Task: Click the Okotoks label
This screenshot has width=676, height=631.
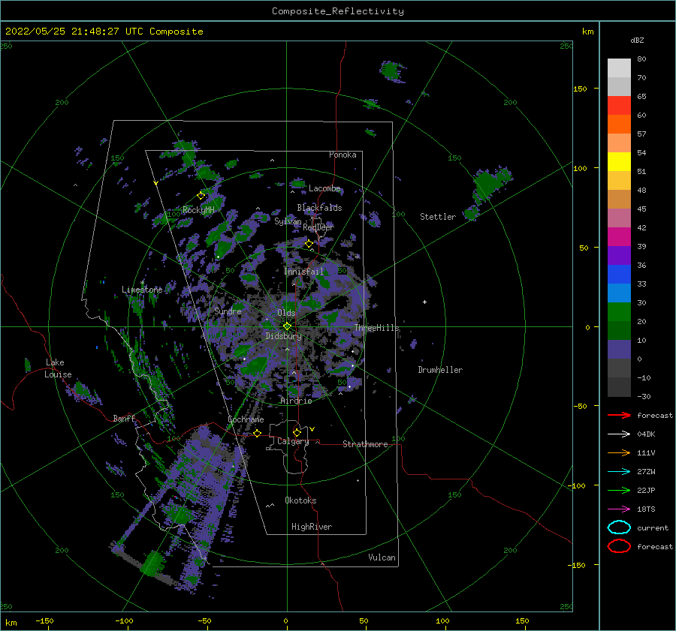Action: point(300,500)
